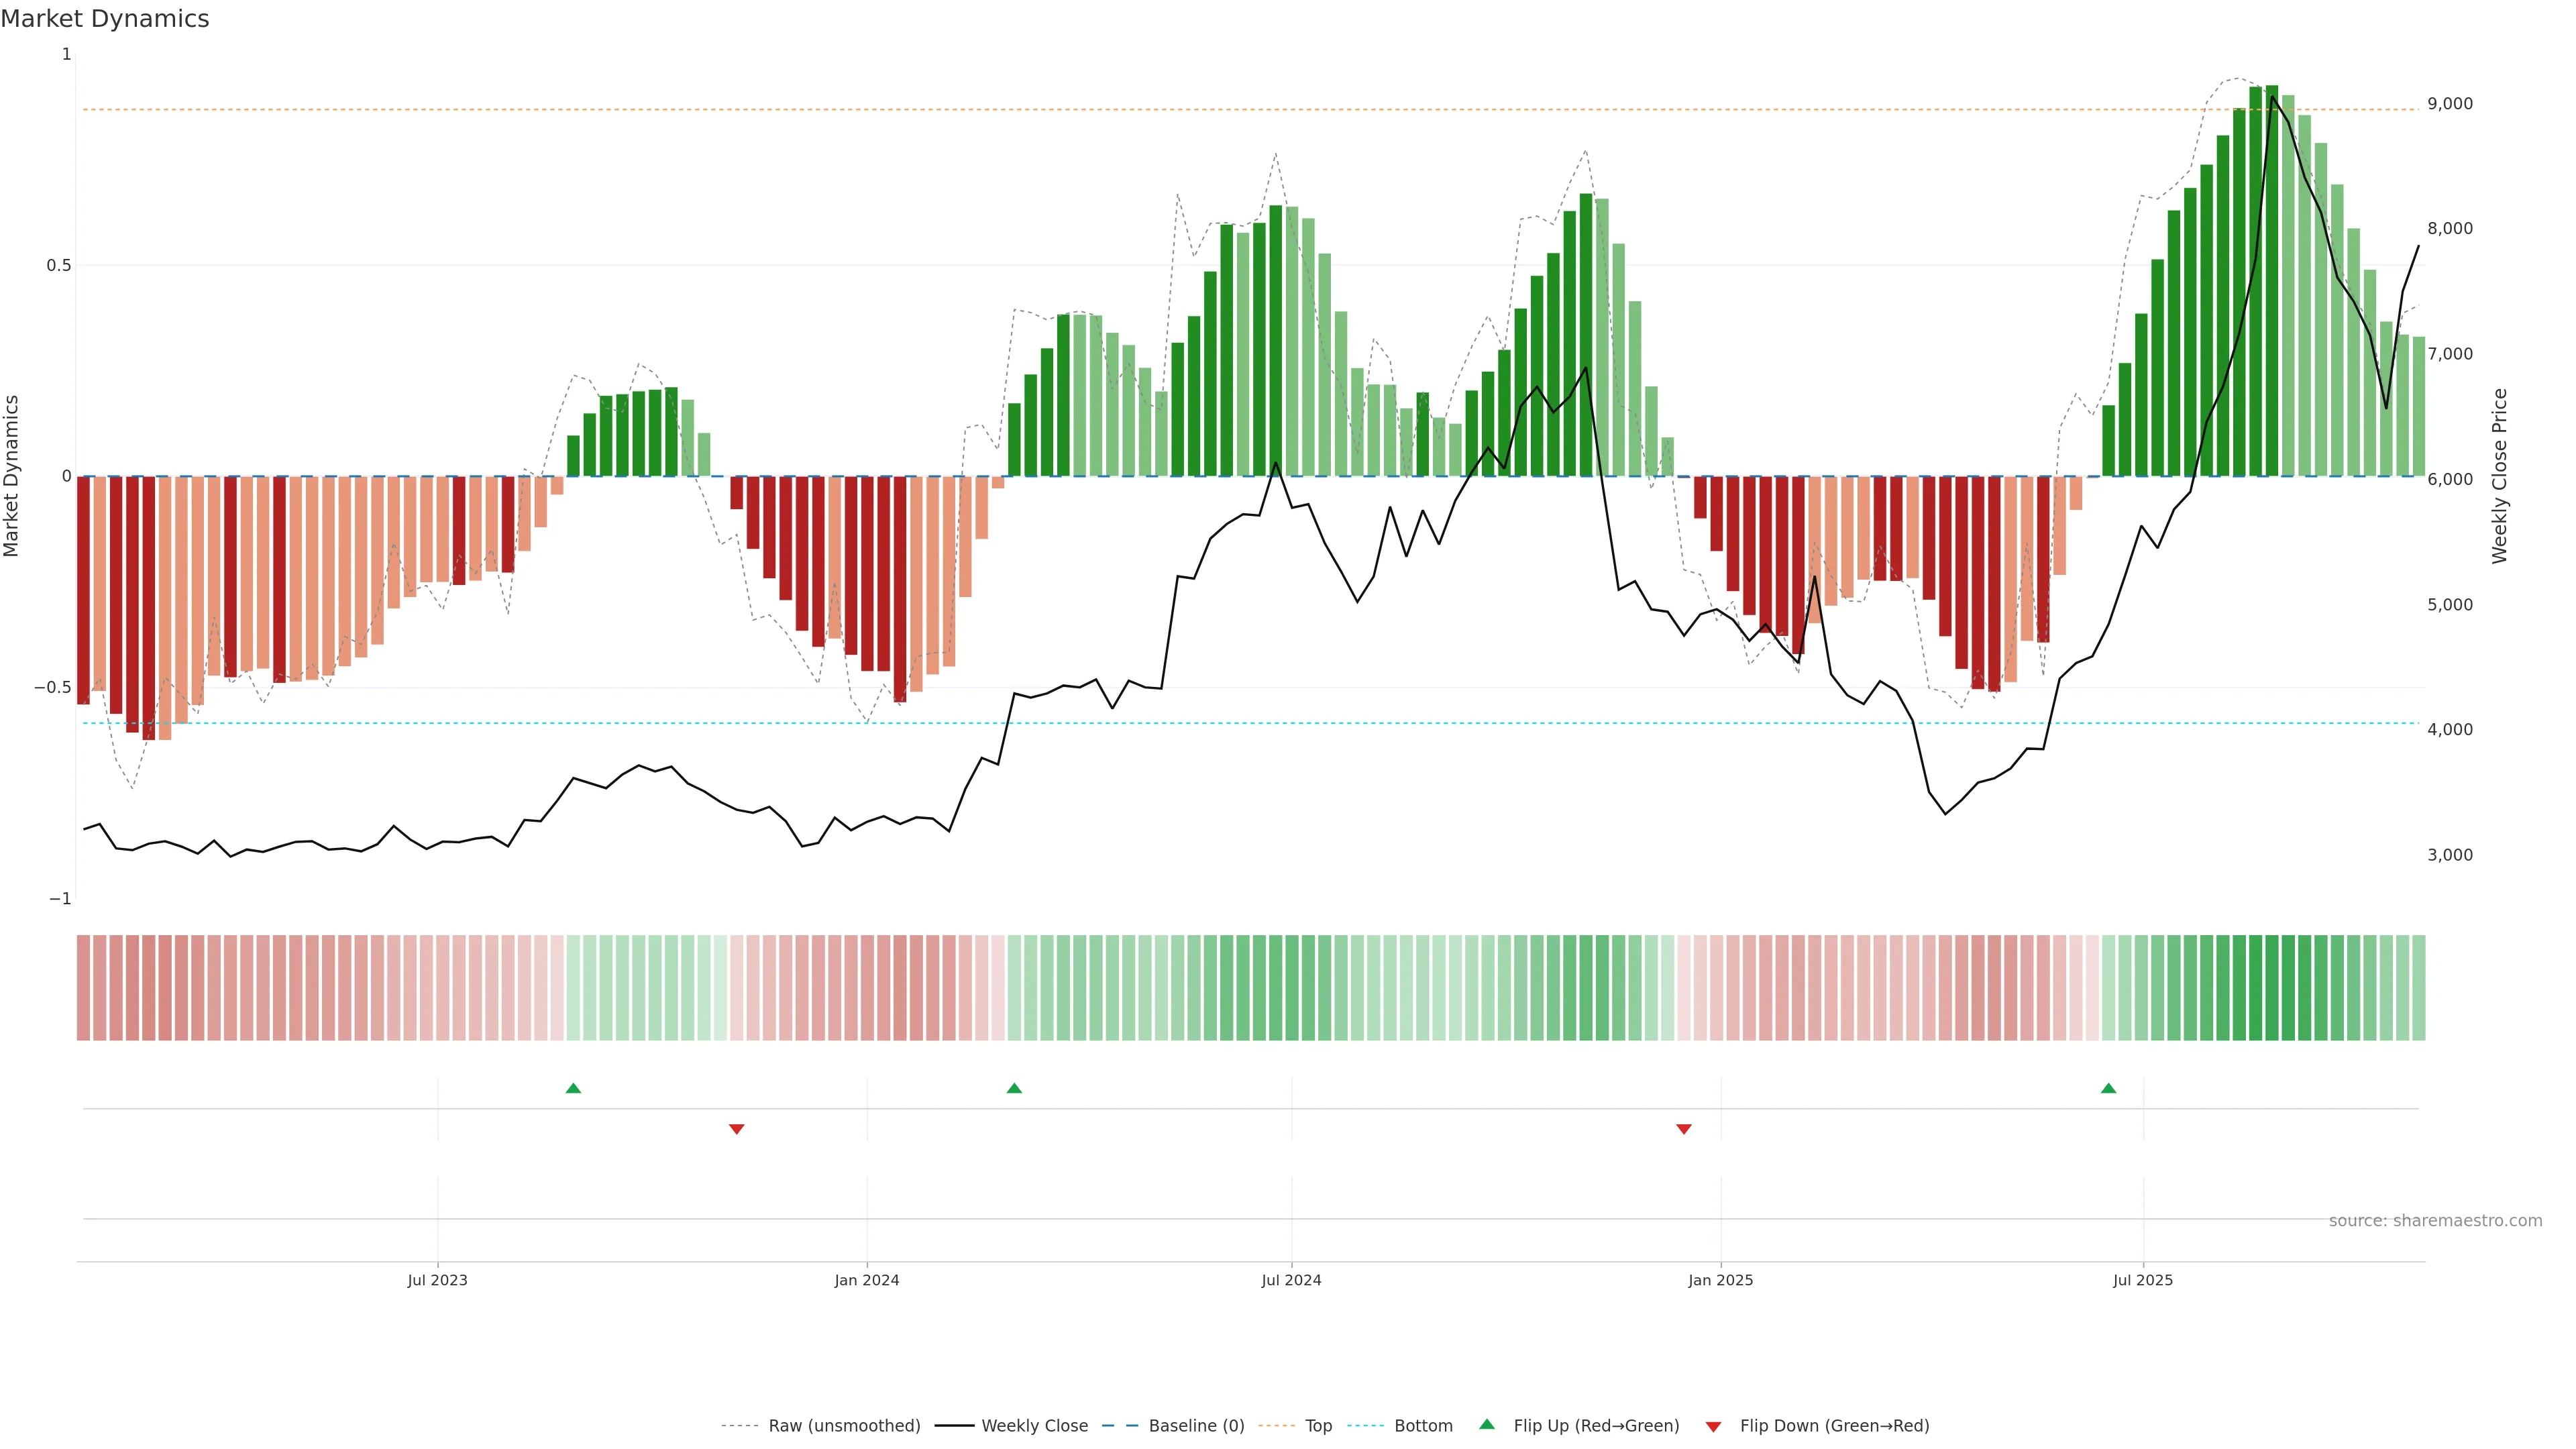Click Flip Up green triangle legend icon
Image resolution: width=2576 pixels, height=1449 pixels.
[x=1487, y=1425]
